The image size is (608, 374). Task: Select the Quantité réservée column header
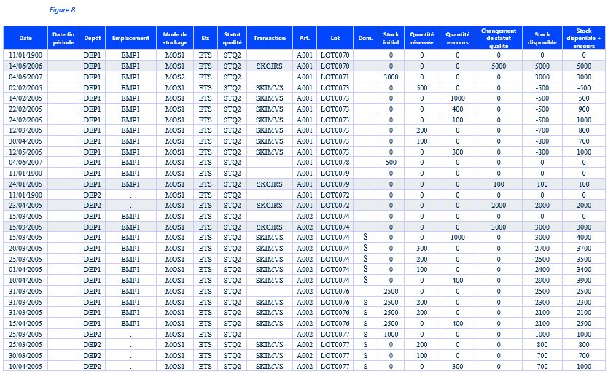pyautogui.click(x=422, y=38)
